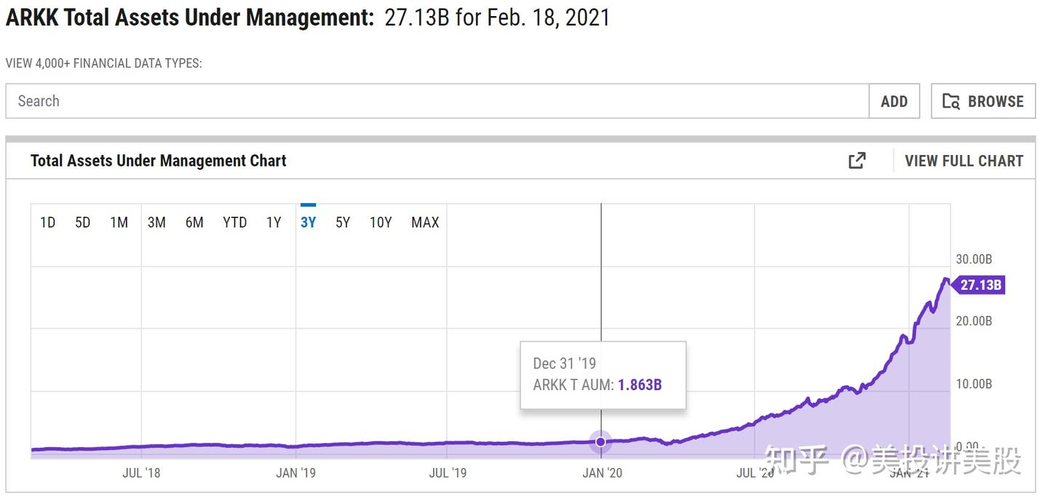Click the JUL '19 axis label

pos(448,473)
